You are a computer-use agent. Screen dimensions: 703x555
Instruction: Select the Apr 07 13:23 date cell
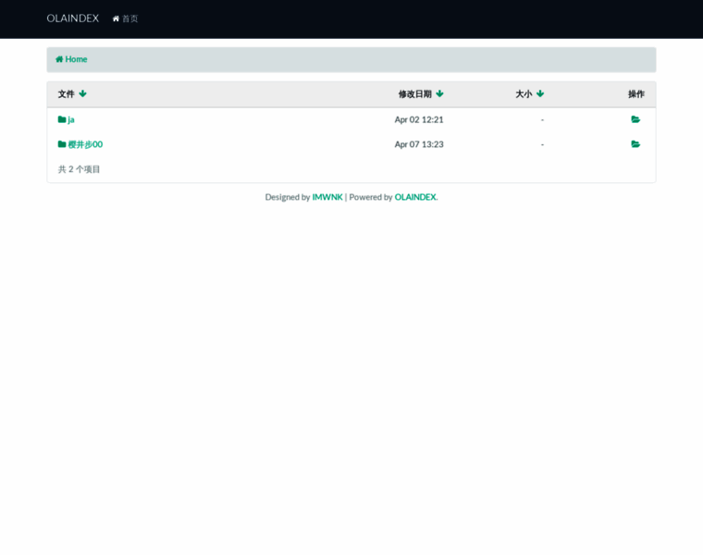(419, 144)
